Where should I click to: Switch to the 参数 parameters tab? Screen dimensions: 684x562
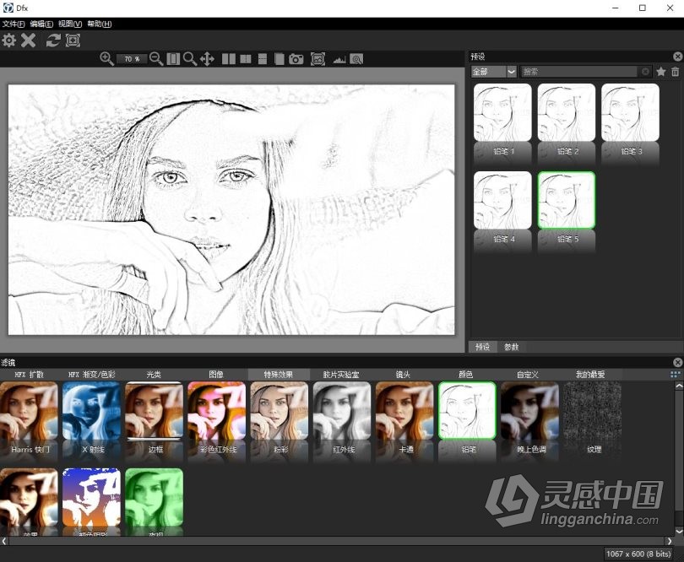tap(511, 347)
